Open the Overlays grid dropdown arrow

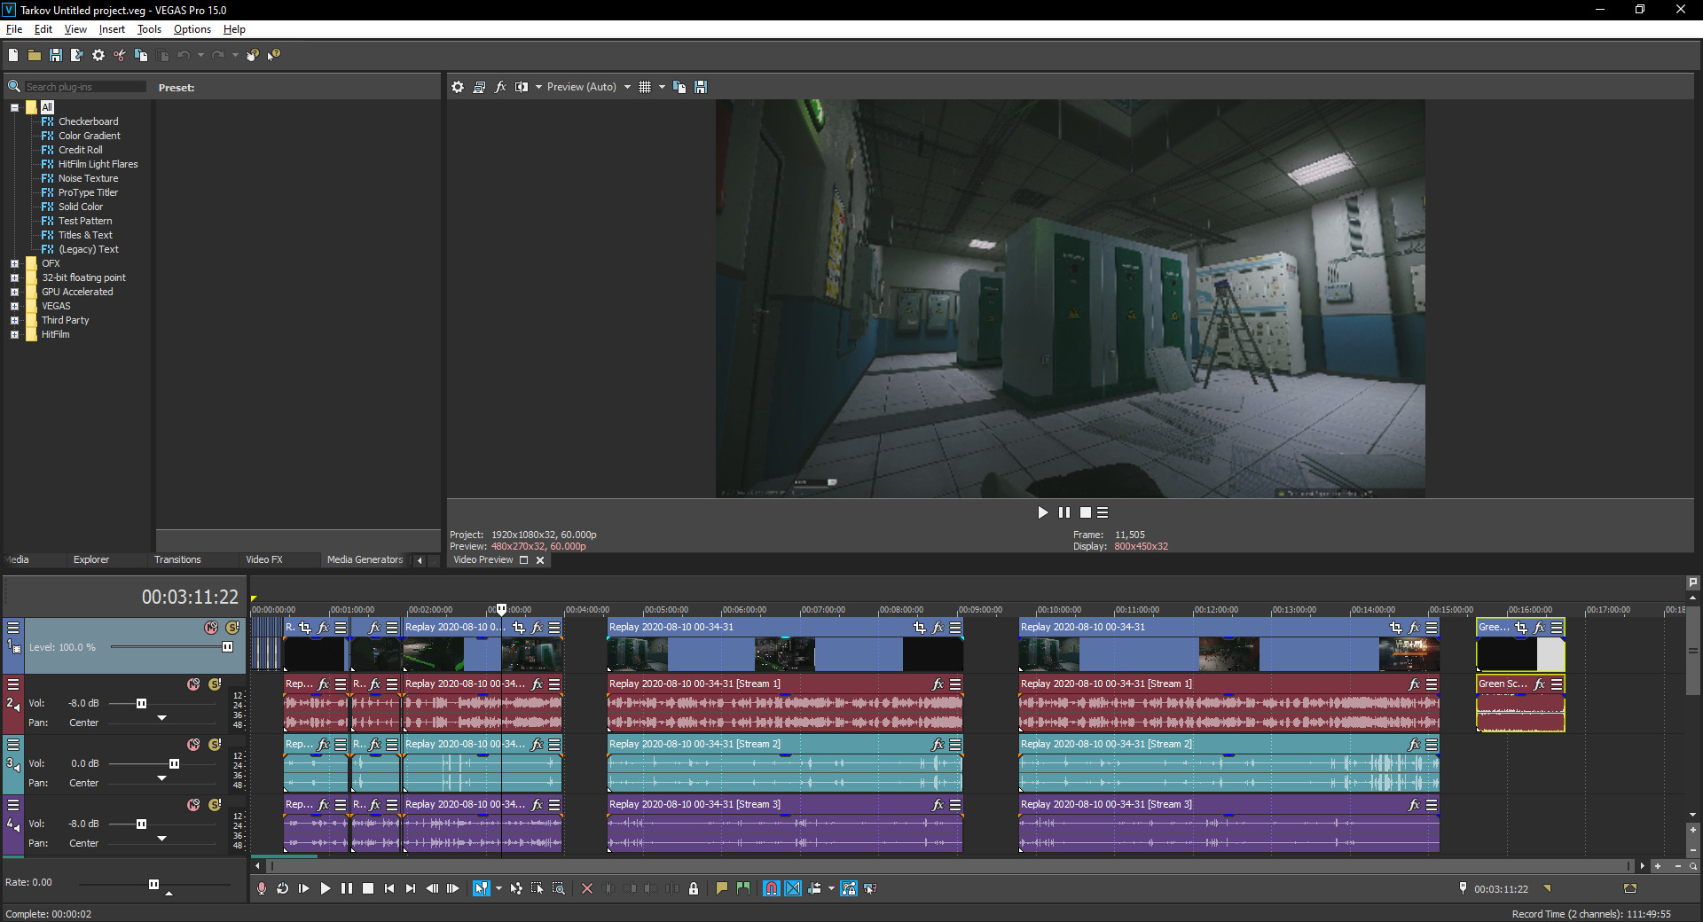click(x=662, y=87)
